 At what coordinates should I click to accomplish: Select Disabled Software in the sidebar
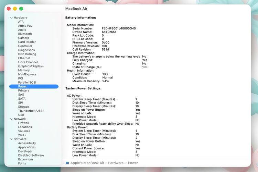tap(31, 155)
